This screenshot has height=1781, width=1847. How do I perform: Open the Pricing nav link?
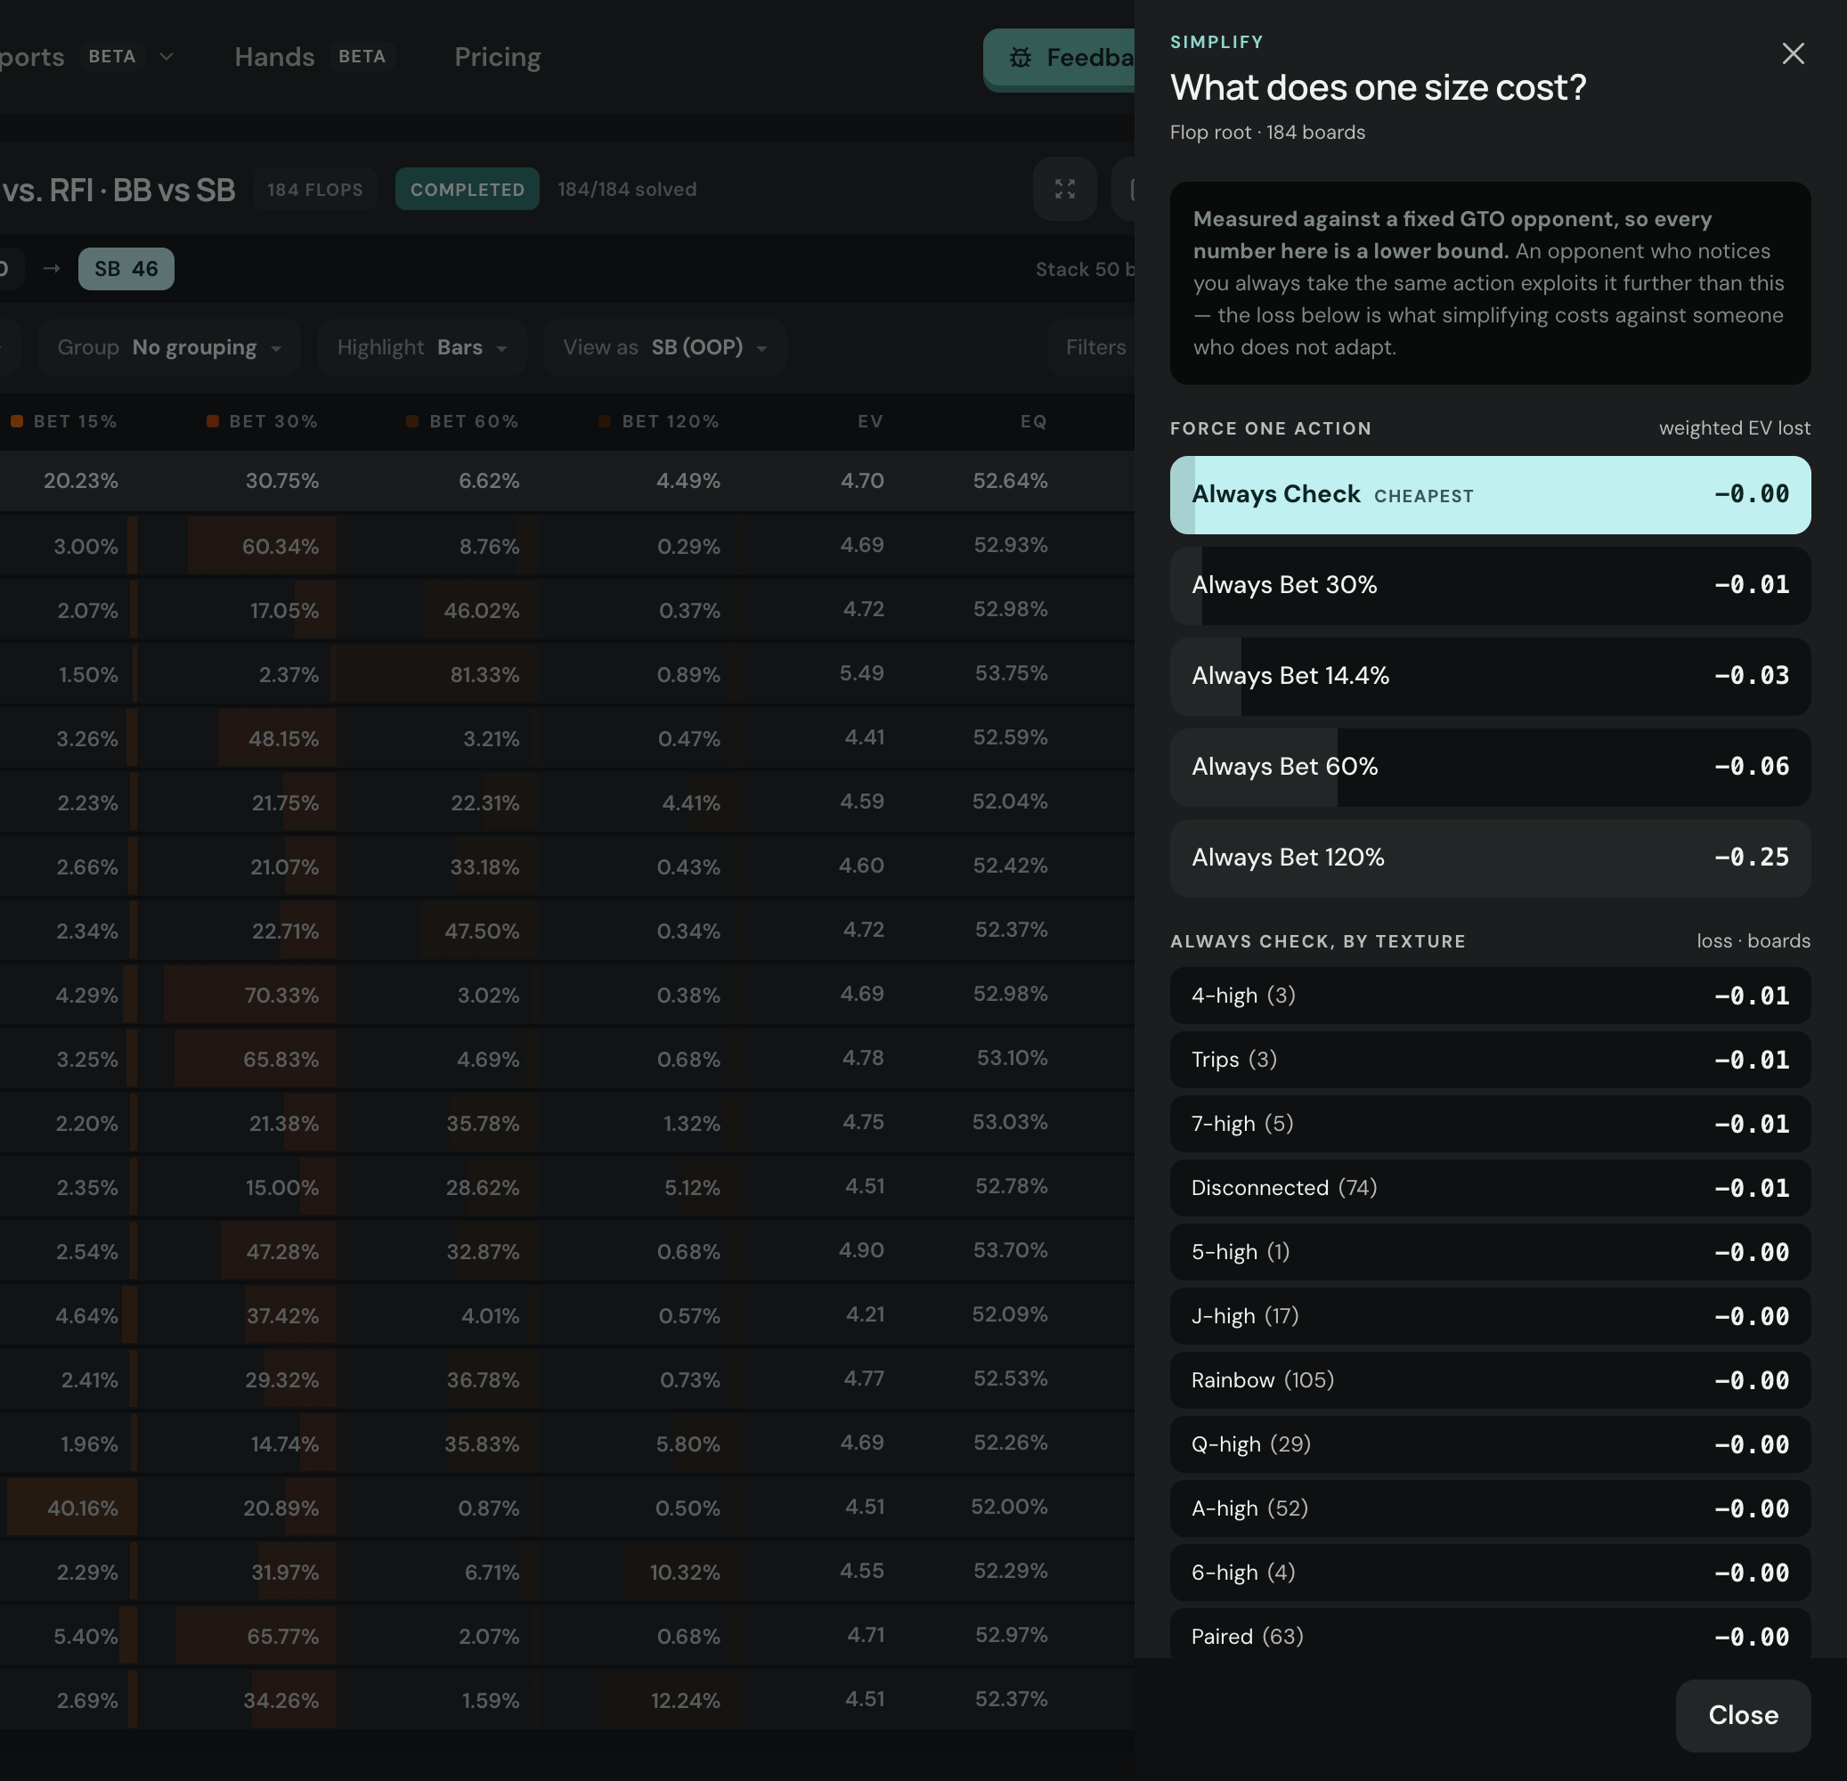coord(498,56)
